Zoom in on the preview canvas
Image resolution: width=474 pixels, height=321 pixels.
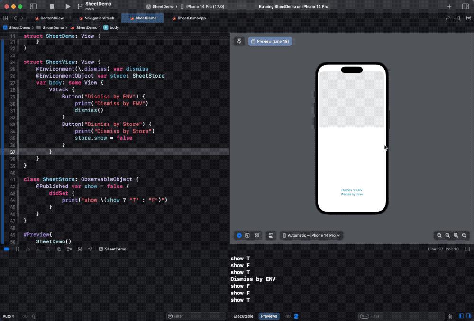464,235
